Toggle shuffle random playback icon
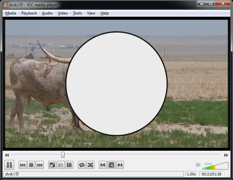The height and width of the screenshot is (180, 233). click(90, 165)
